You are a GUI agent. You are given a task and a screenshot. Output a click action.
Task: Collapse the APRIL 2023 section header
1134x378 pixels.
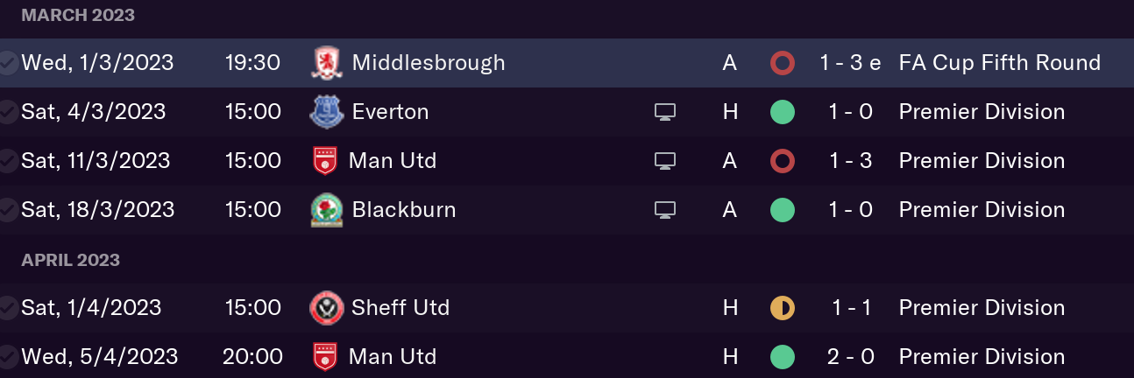pos(71,260)
